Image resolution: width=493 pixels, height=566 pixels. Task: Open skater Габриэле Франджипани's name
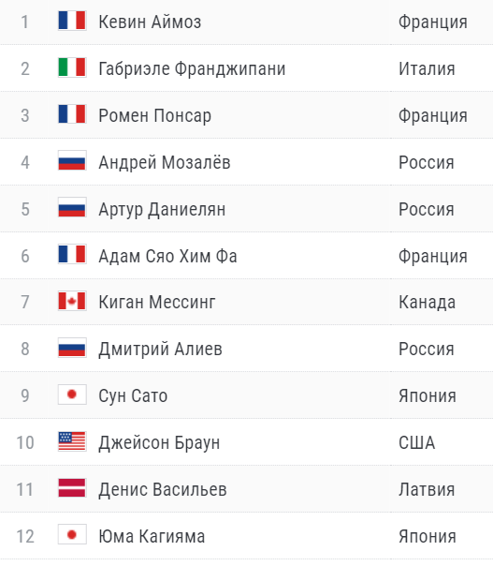coord(192,68)
